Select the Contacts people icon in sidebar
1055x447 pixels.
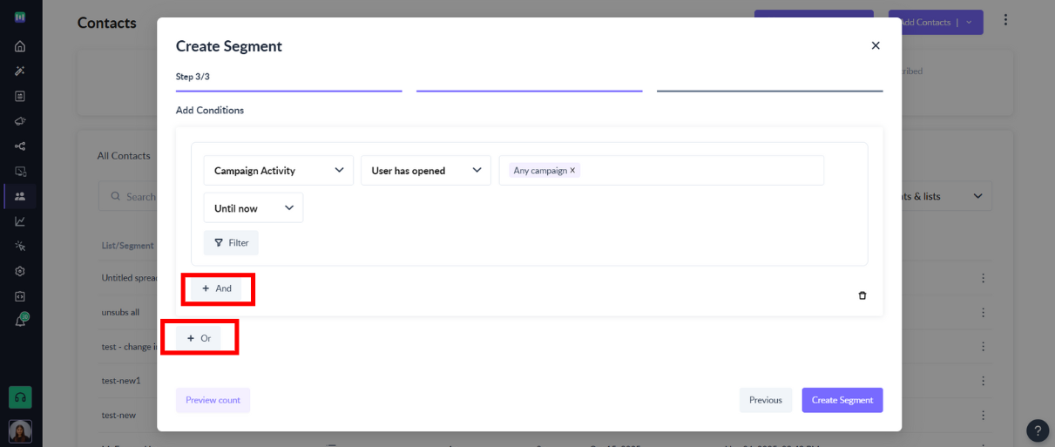point(20,196)
